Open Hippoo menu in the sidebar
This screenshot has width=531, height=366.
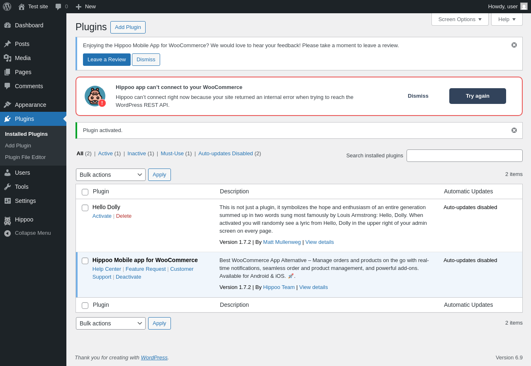(x=24, y=219)
